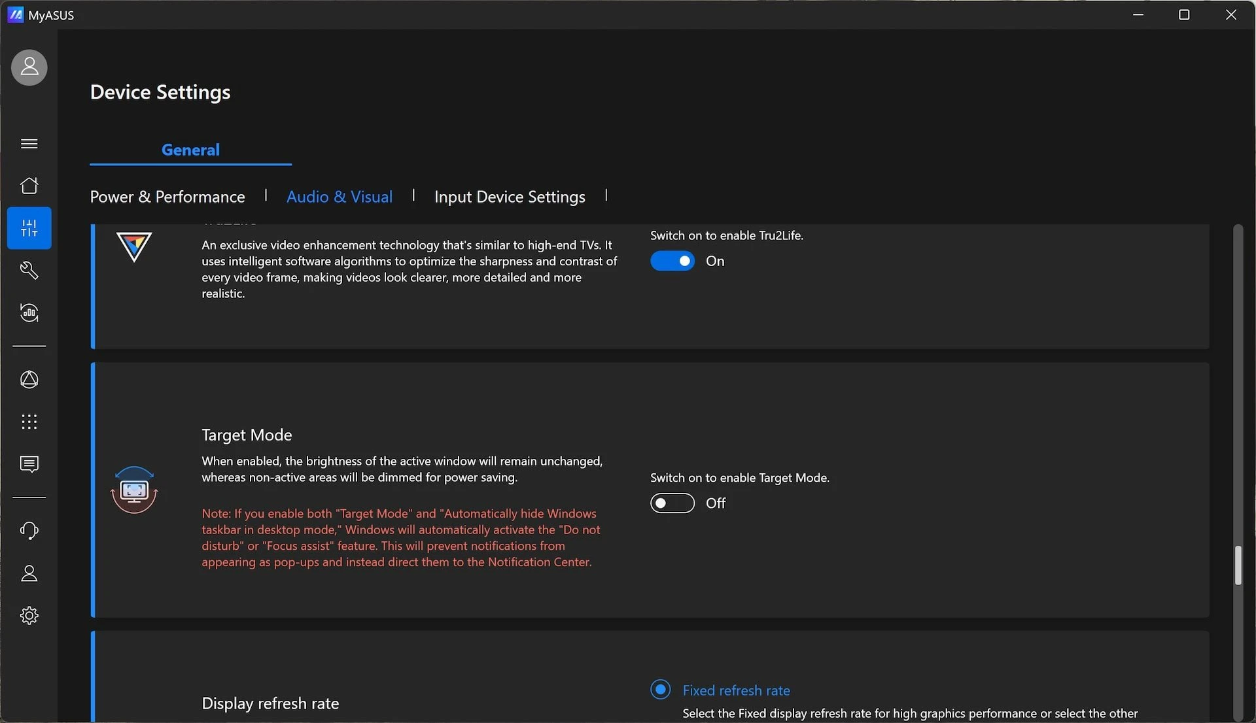Open the Power & Performance section

[167, 197]
